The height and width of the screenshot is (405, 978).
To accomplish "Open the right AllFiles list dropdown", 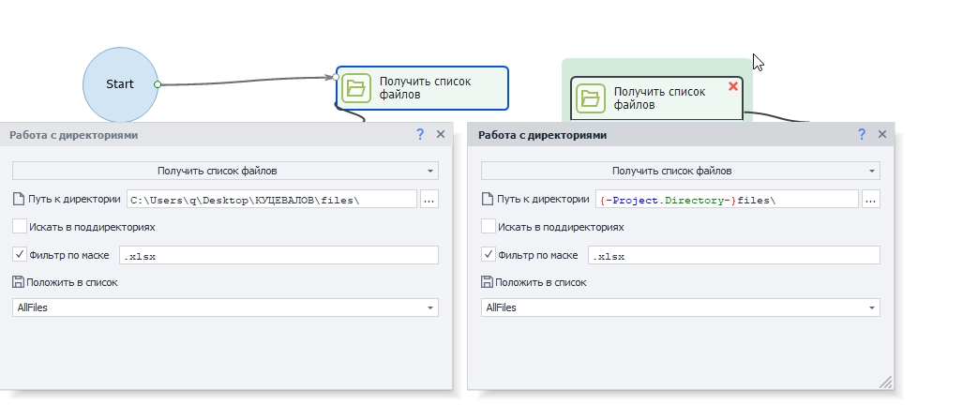I will 873,307.
